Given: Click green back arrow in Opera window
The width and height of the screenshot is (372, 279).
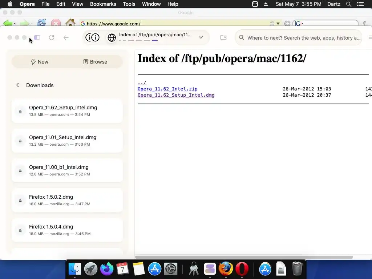Looking at the screenshot, I should tap(8, 23).
